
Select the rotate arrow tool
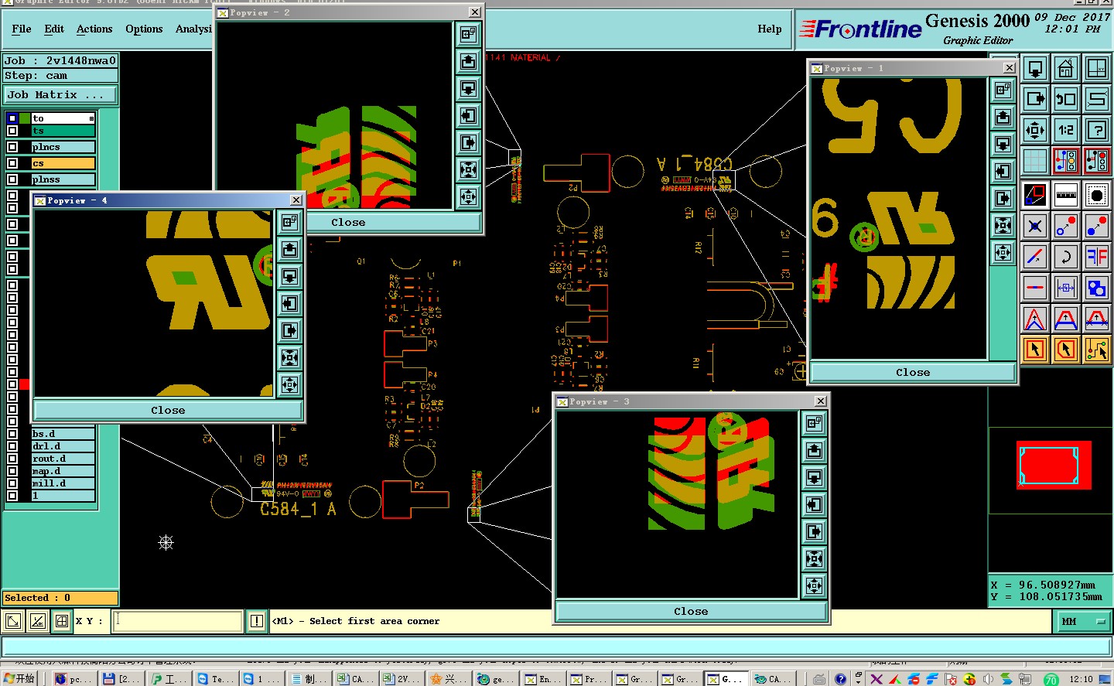[1065, 257]
